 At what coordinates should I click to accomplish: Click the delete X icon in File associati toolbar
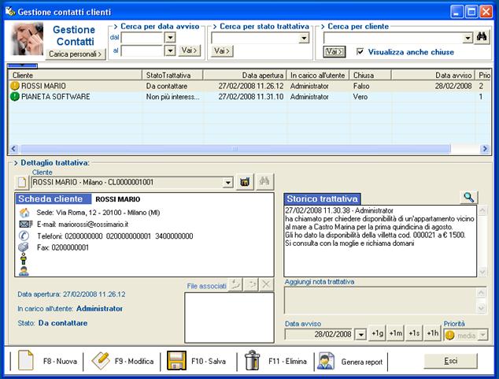266,284
